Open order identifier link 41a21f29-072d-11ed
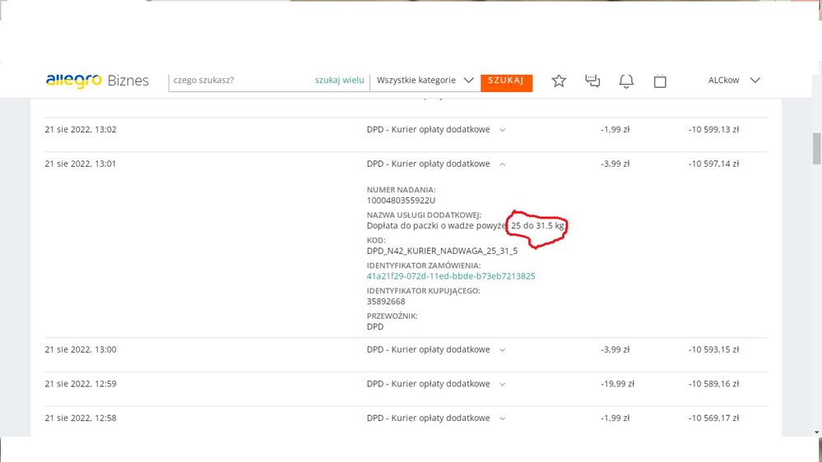 tap(451, 276)
